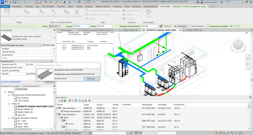Close the Propriedades panel

tap(54, 30)
